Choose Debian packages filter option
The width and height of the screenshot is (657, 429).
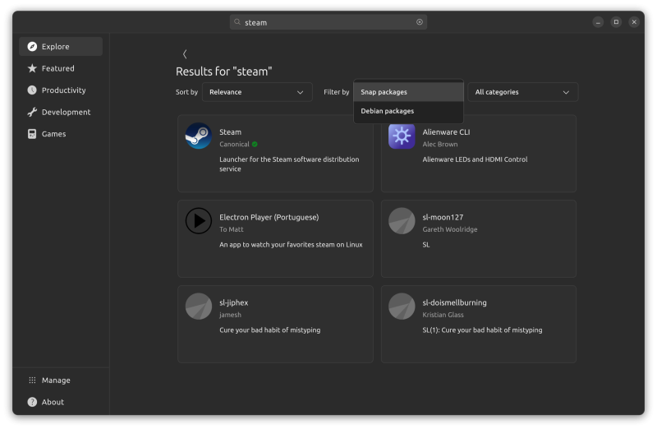point(408,111)
